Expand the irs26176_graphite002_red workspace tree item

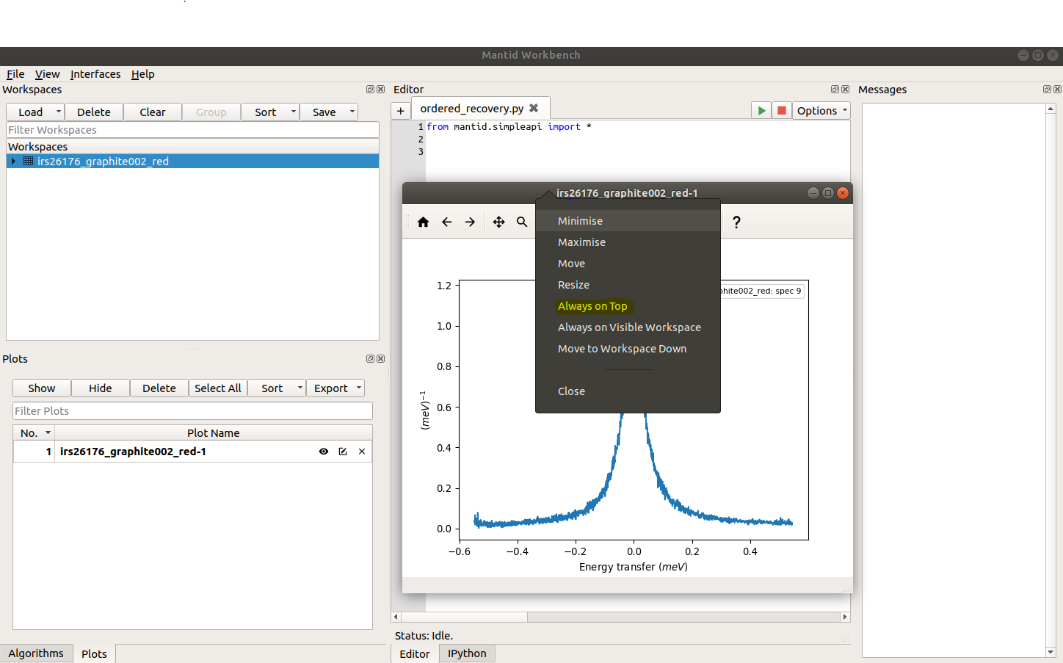13,162
